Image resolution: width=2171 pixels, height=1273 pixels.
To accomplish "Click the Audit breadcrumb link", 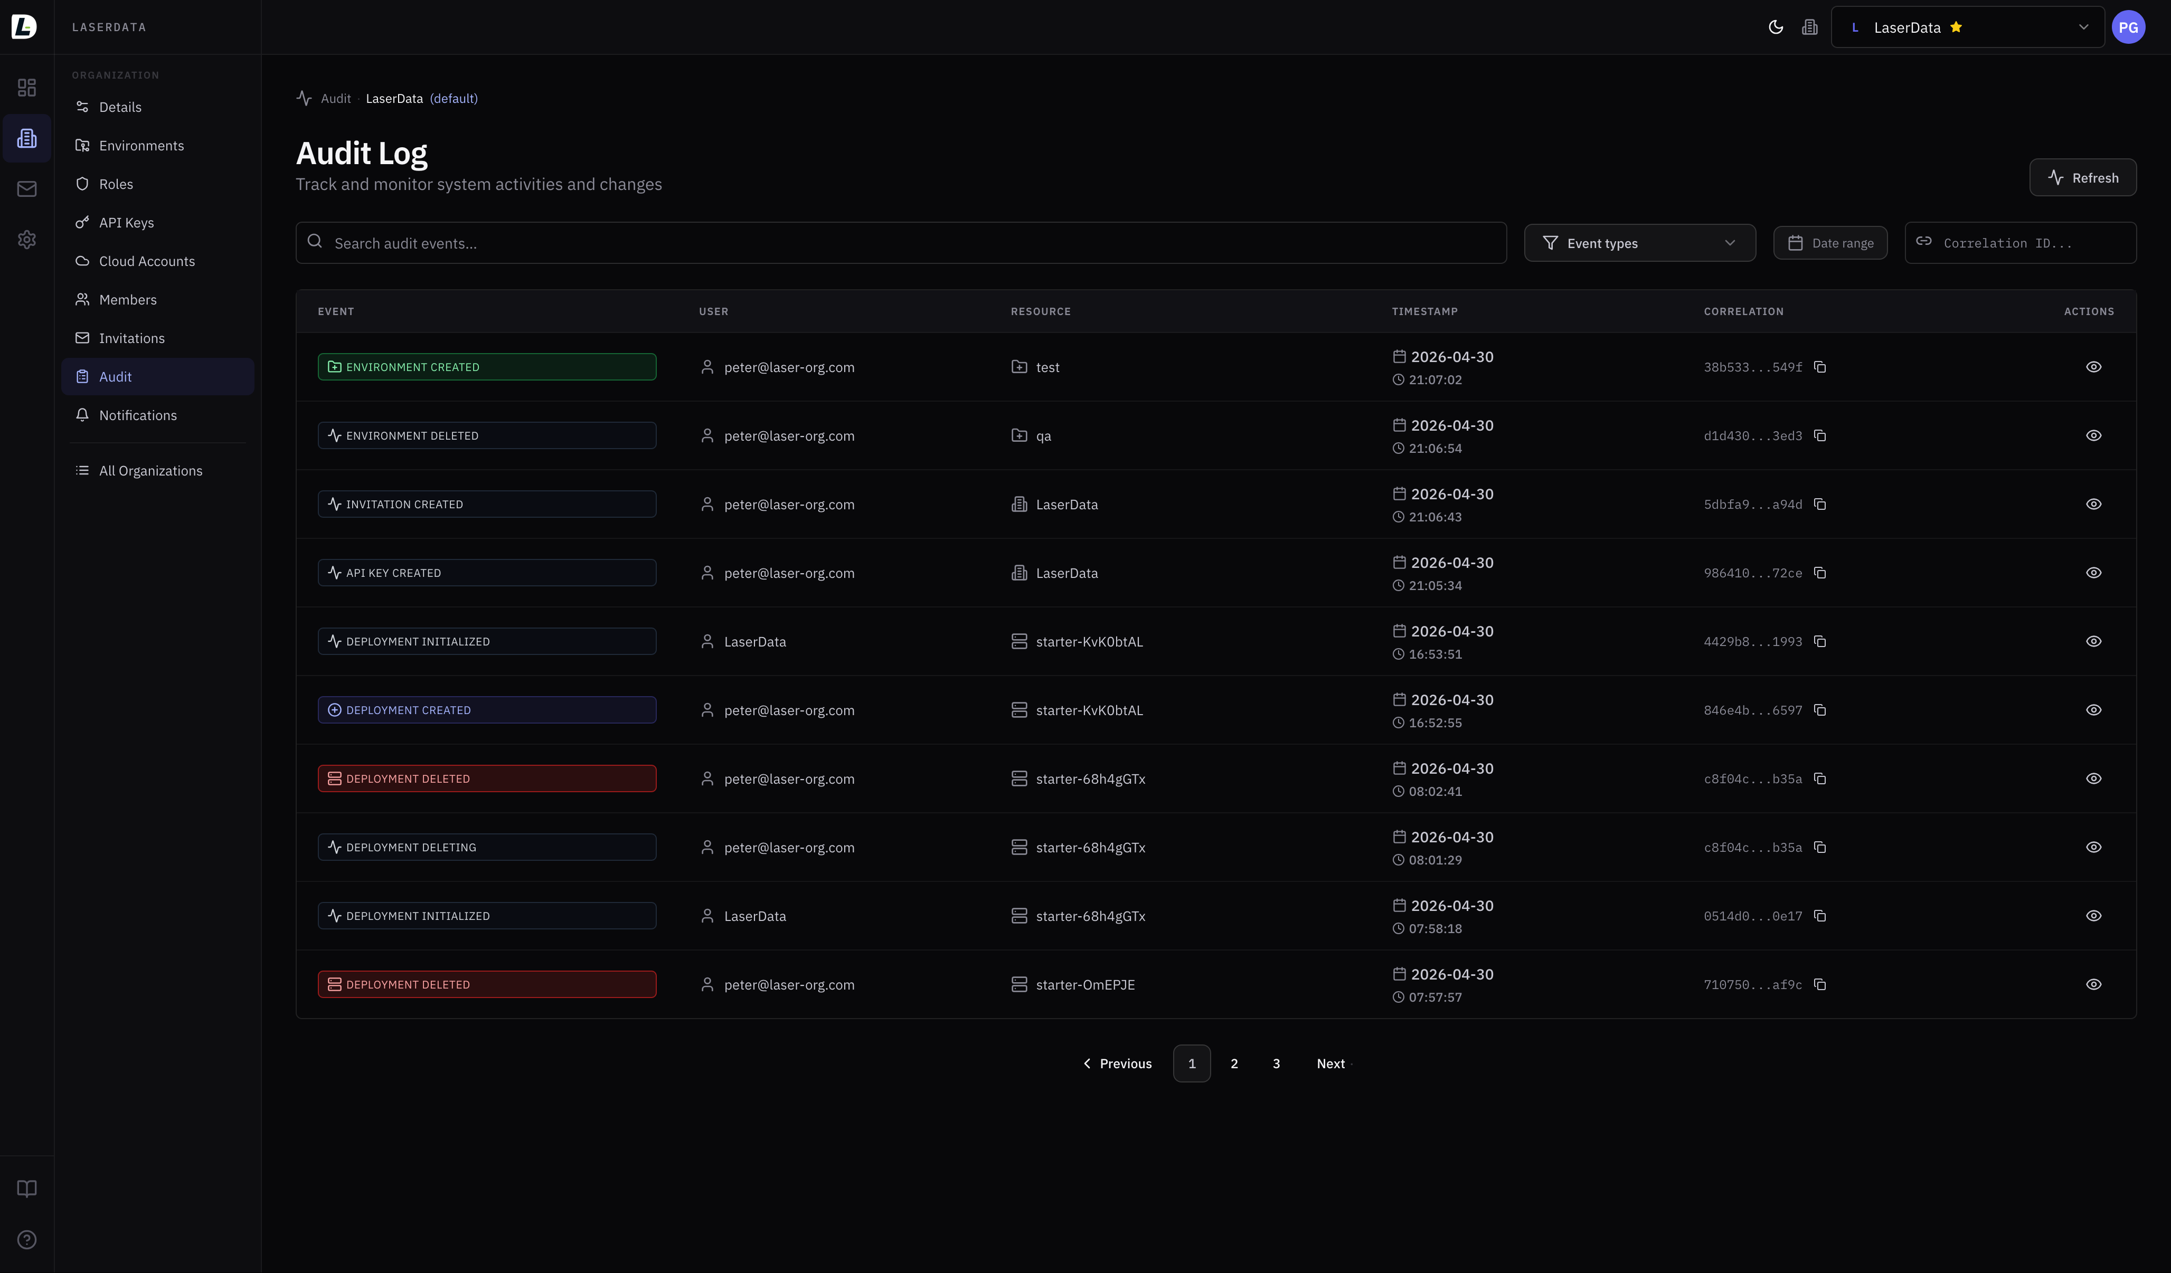I will (335, 98).
